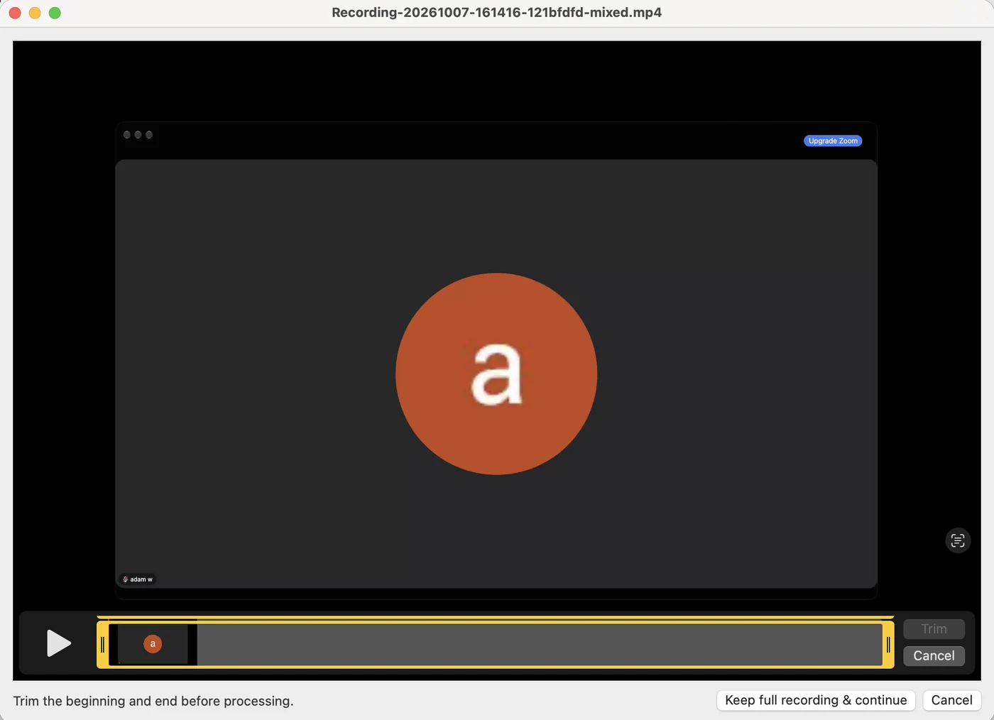994x720 pixels.
Task: Close the recording window
Action: click(x=15, y=13)
